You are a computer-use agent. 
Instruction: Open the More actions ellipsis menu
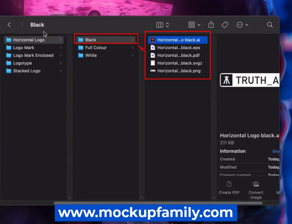click(242, 25)
